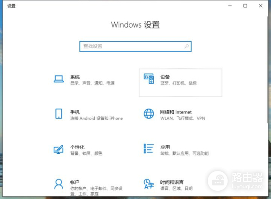Viewport: 271px width, 199px height.
Task: Open 网络和 Internet settings
Action: [180, 118]
